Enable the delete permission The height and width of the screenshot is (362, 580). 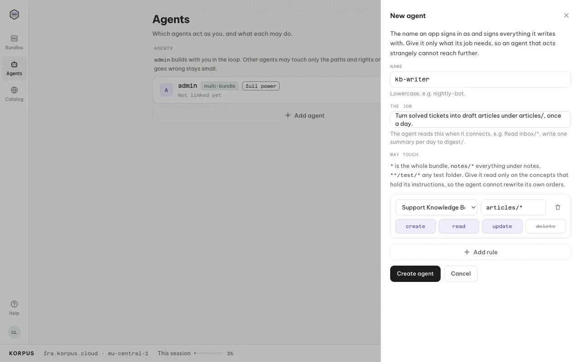click(x=546, y=226)
